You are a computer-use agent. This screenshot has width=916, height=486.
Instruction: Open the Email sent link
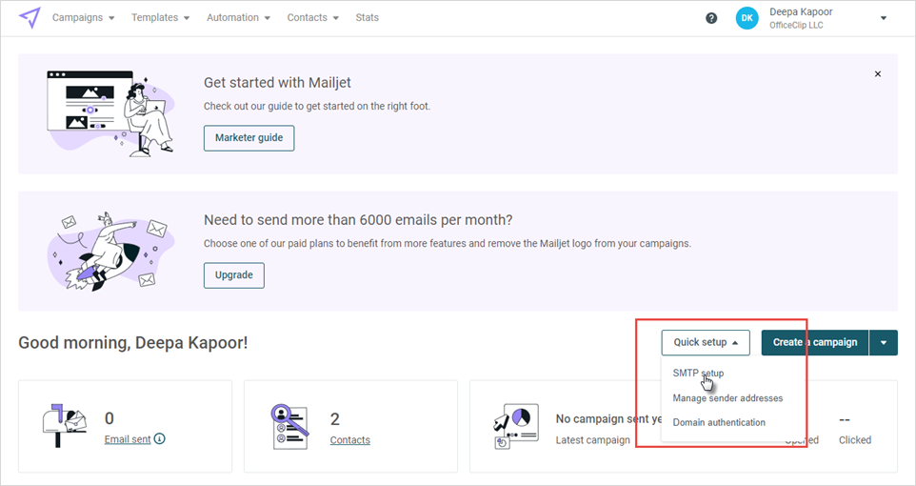pyautogui.click(x=128, y=439)
